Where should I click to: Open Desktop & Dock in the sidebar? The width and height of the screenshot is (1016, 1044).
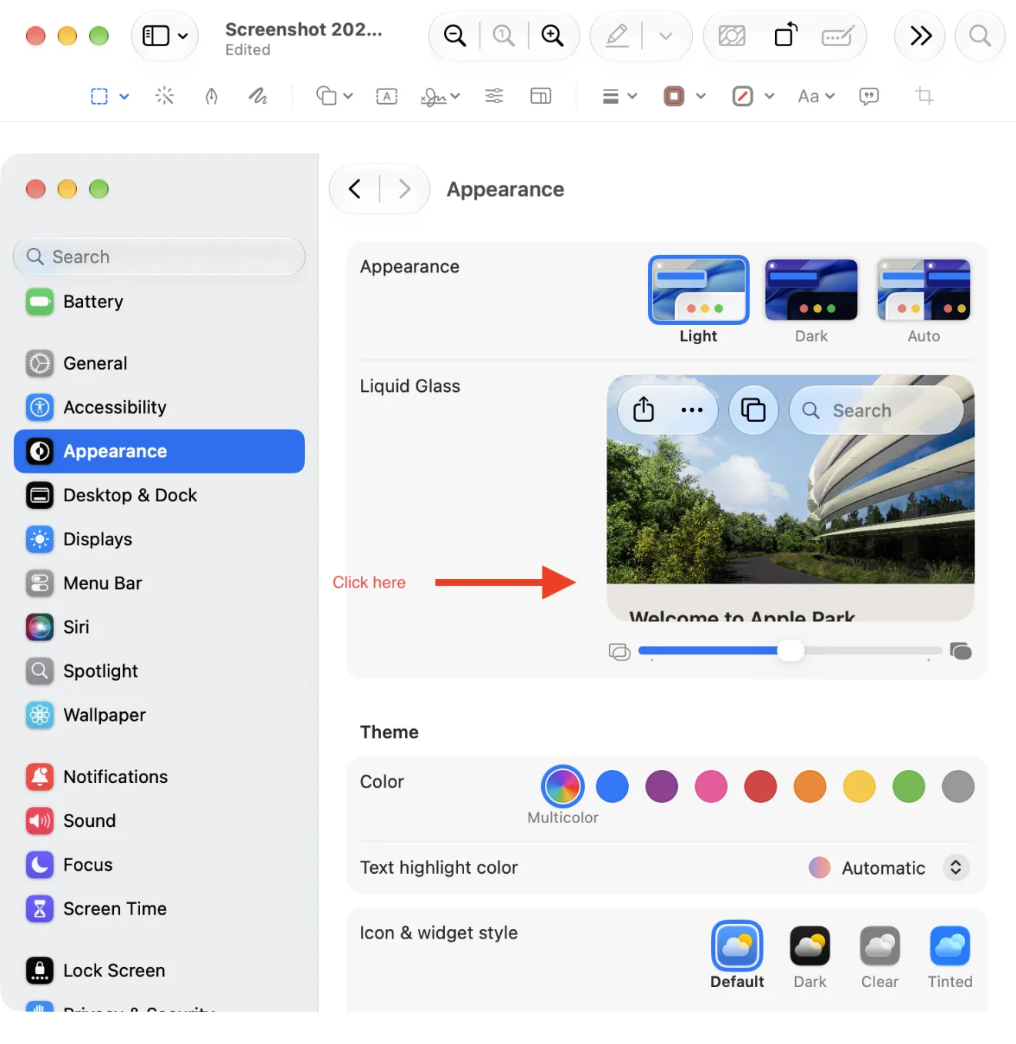[x=159, y=495]
